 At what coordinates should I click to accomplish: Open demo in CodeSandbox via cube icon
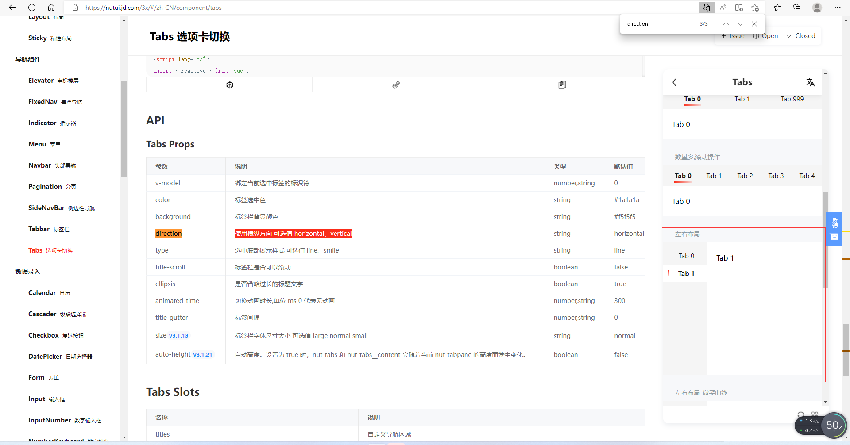[229, 84]
